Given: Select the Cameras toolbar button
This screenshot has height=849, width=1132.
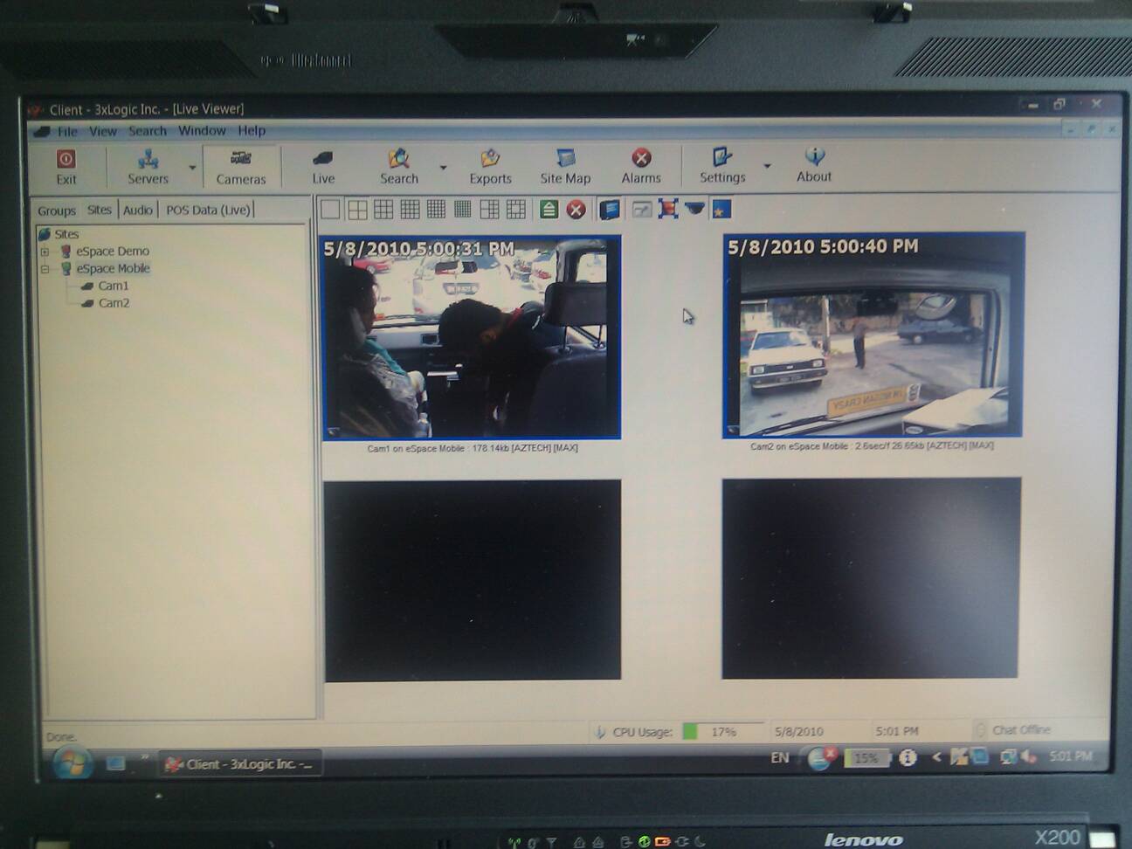Looking at the screenshot, I should (241, 166).
